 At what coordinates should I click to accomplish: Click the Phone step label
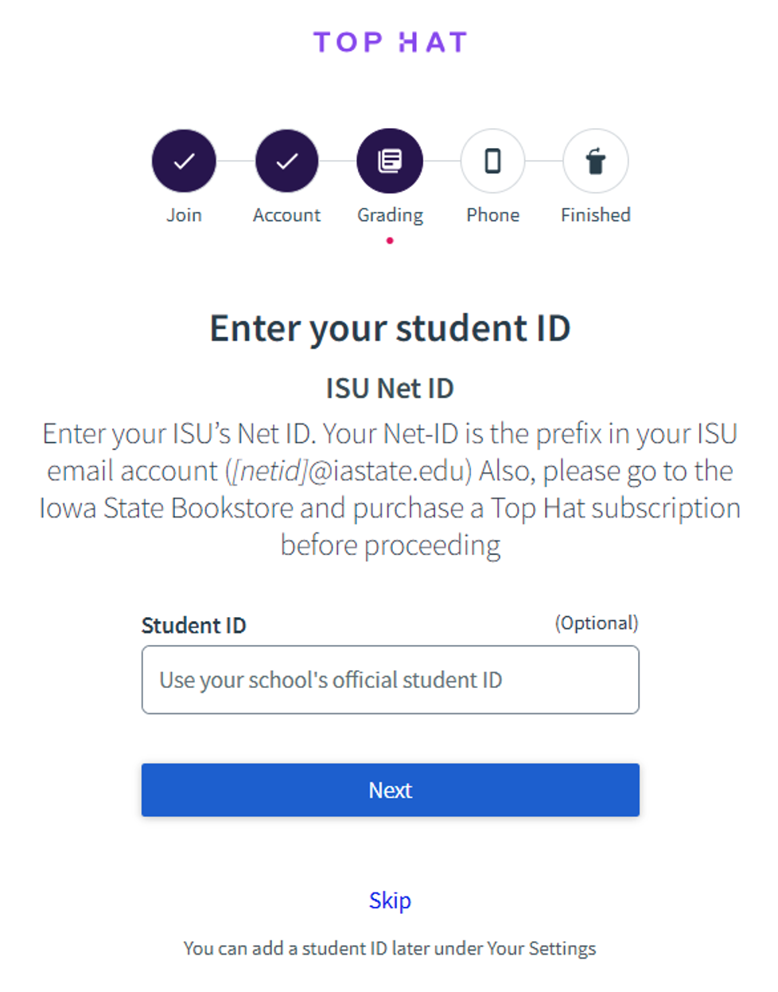(x=492, y=214)
